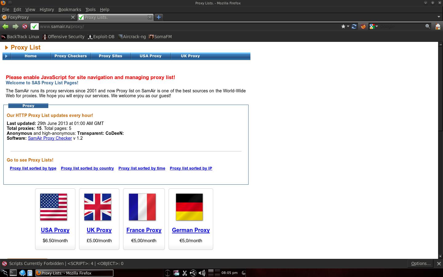Go forward with the green right arrow

15,26
